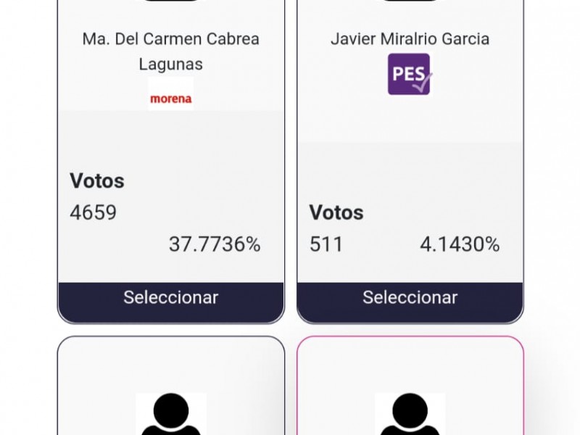Click the 4659 vote count
The image size is (580, 435).
pyautogui.click(x=94, y=212)
